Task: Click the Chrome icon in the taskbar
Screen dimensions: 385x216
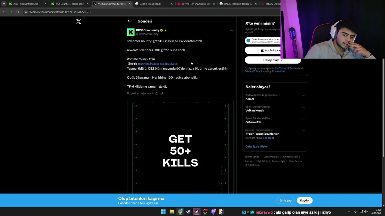Action: point(180,212)
